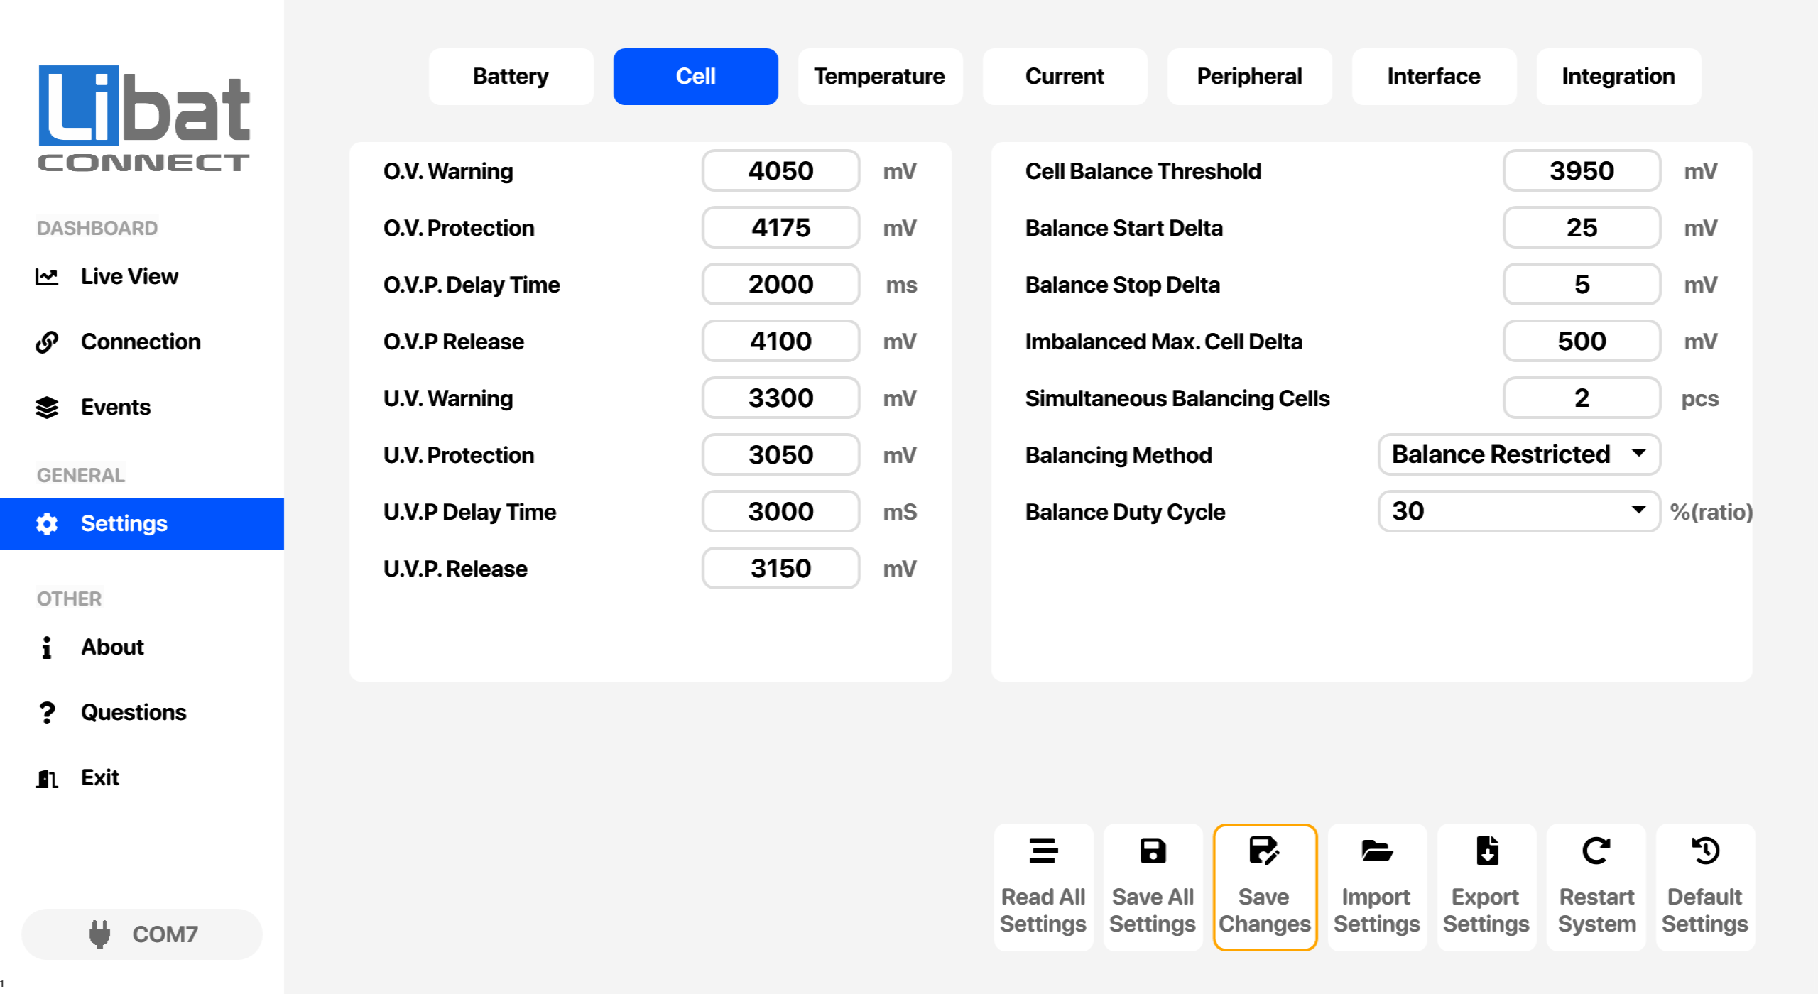This screenshot has width=1818, height=994.
Task: Open Events layers icon
Action: (x=47, y=408)
